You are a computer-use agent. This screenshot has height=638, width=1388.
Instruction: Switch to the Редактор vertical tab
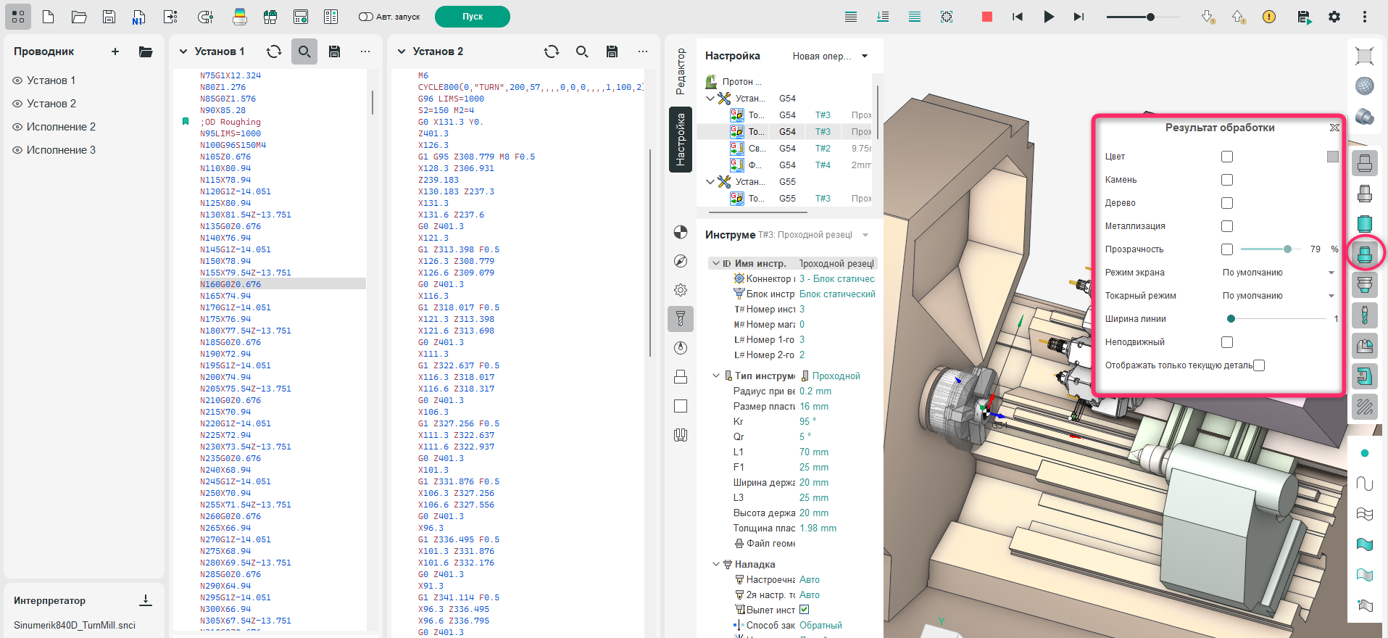tap(680, 71)
